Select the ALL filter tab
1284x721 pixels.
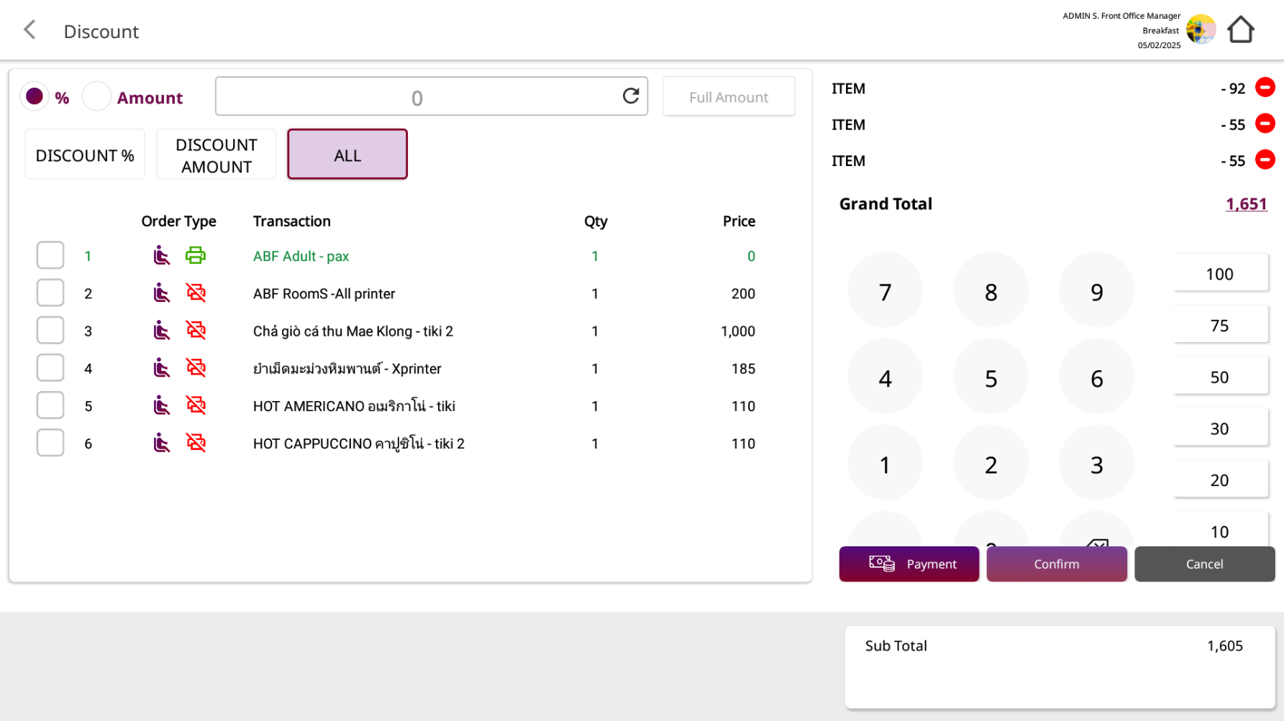[347, 155]
